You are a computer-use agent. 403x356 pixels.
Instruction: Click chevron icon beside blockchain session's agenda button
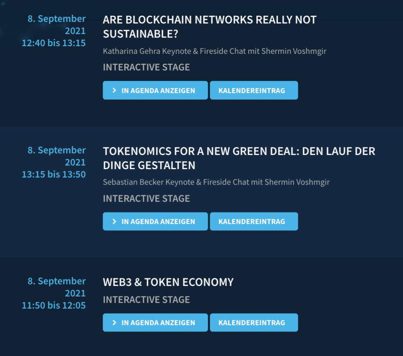[x=114, y=91]
